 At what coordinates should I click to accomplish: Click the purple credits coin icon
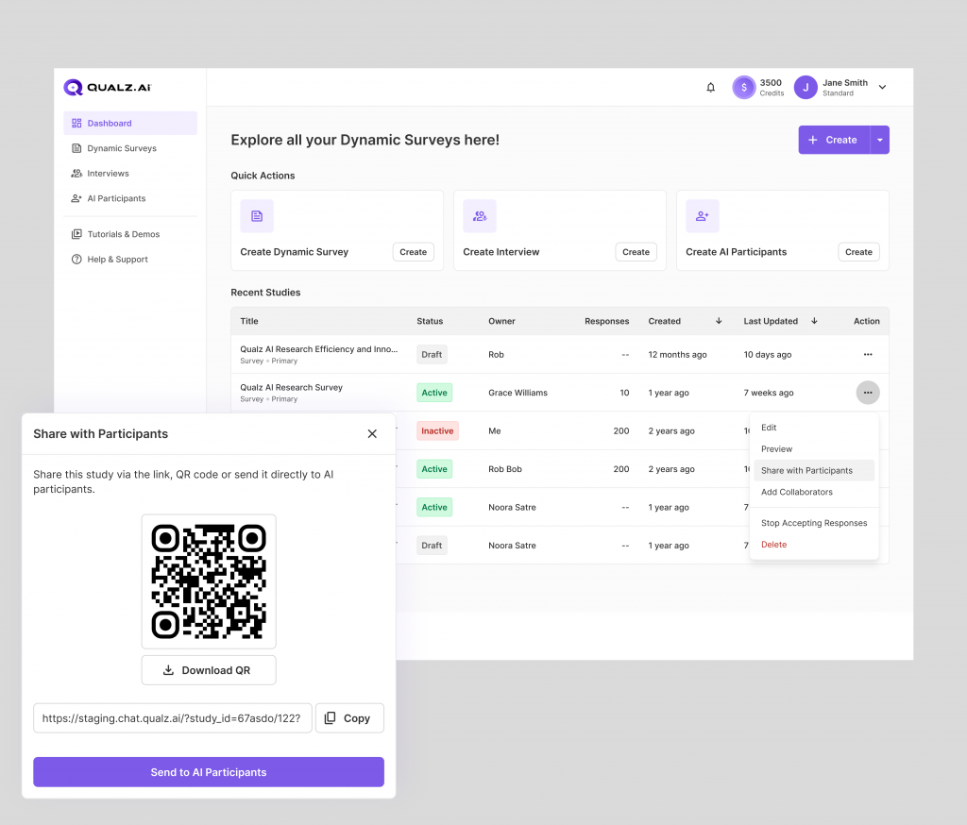(x=744, y=88)
